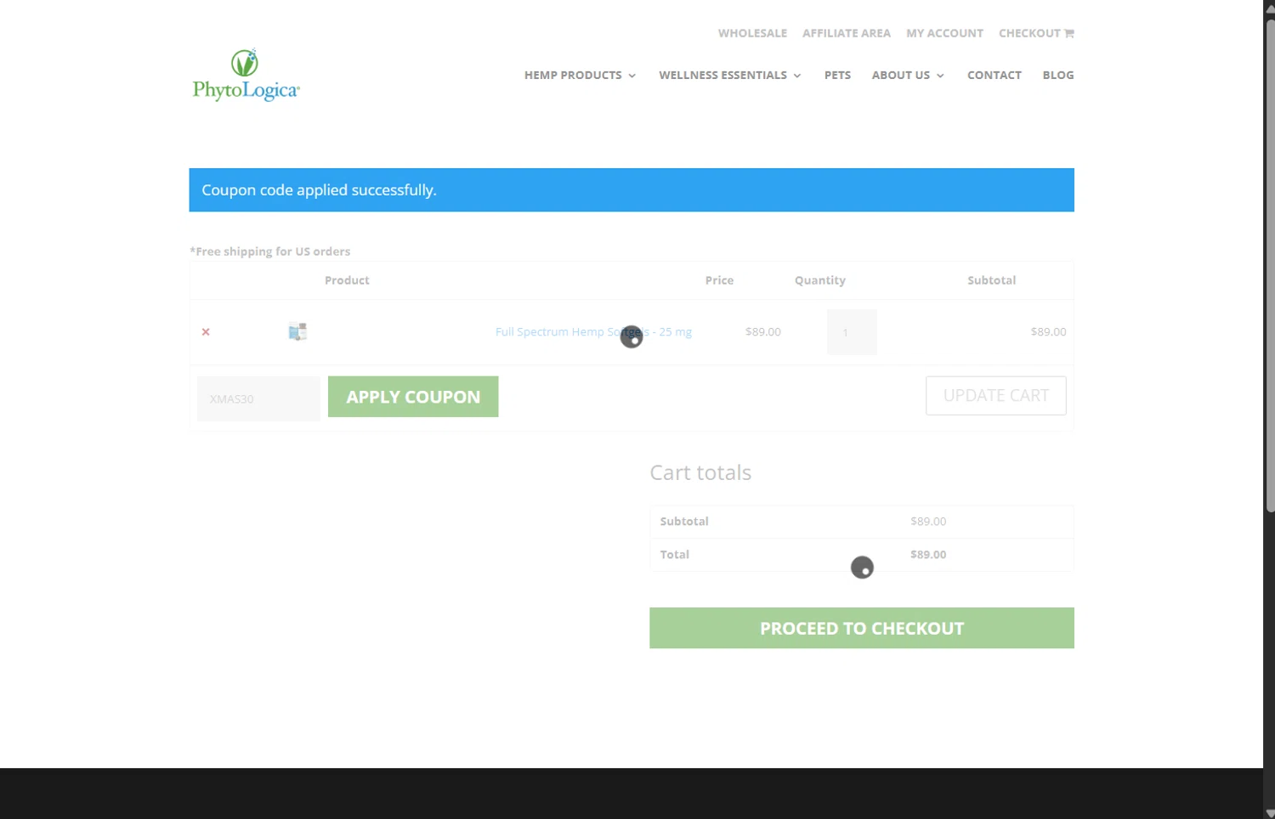
Task: Click the Total amount $89.00
Action: pos(928,555)
